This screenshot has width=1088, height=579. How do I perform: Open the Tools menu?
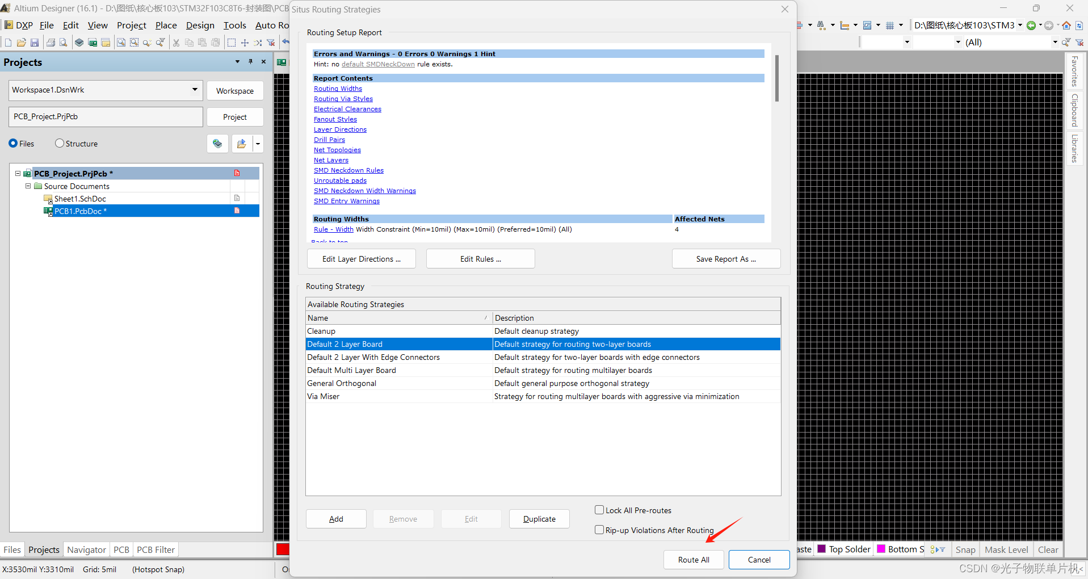234,26
